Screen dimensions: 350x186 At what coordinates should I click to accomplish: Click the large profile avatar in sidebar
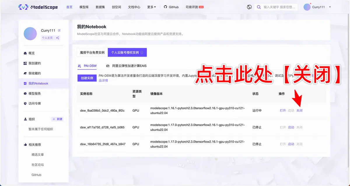coord(30,34)
